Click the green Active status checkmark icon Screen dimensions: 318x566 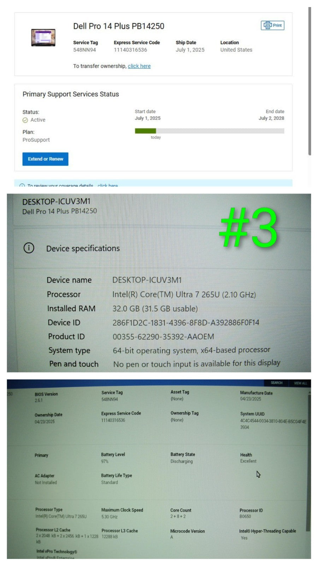[25, 120]
